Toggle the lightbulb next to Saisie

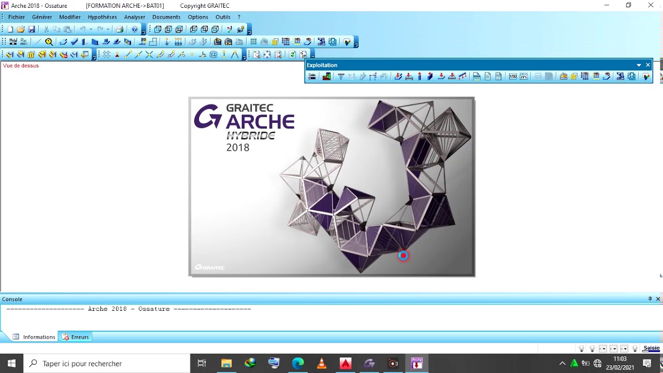coord(635,349)
